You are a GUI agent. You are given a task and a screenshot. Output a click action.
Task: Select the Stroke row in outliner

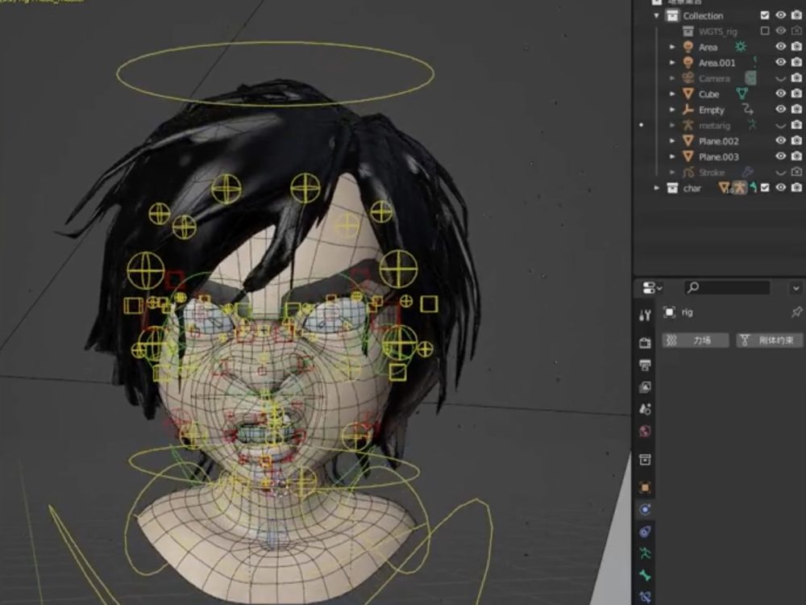coord(712,173)
